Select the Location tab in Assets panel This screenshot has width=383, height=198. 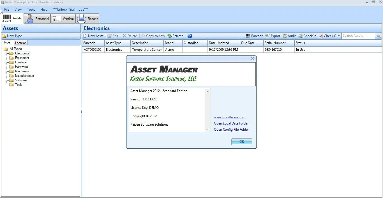(x=21, y=43)
